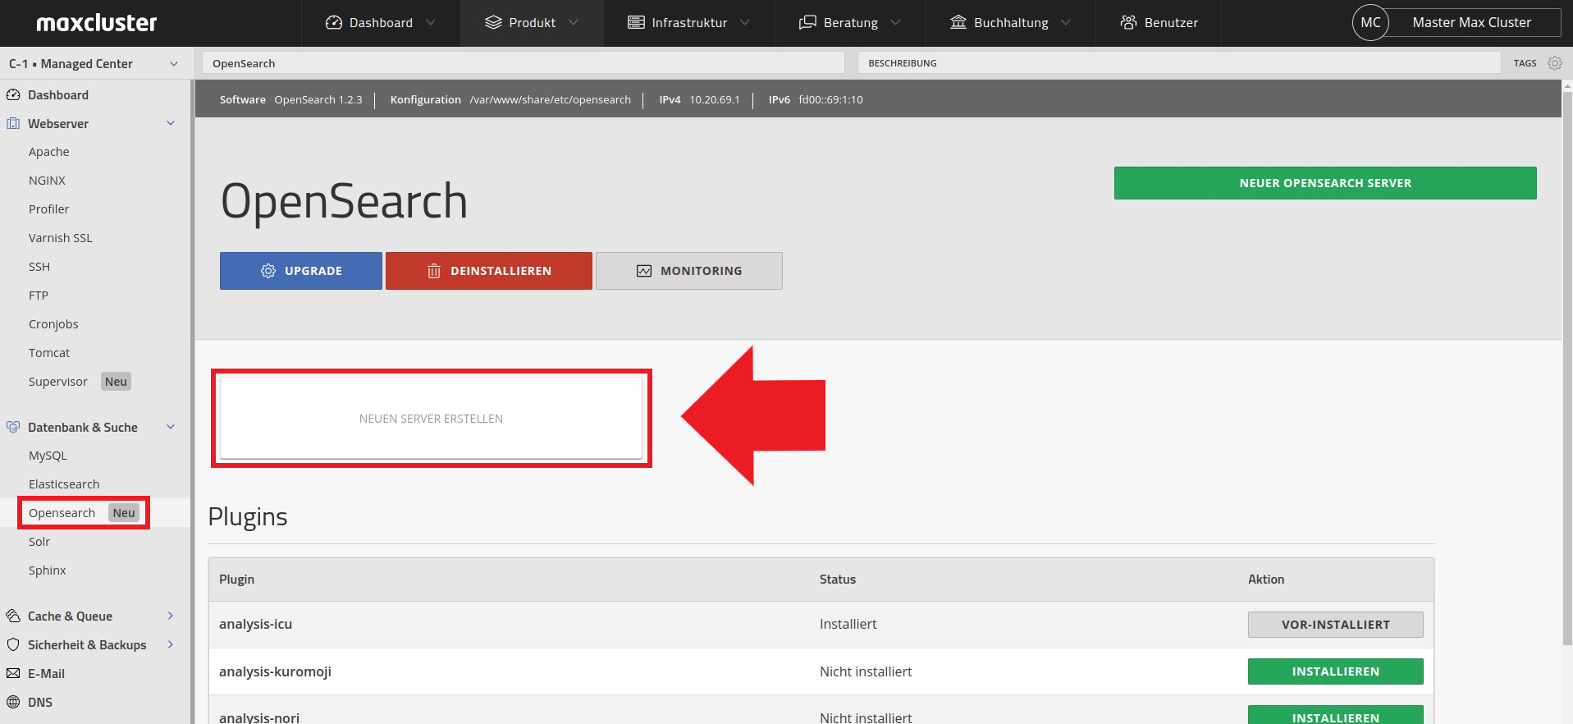
Task: Select Opensearch in the sidebar
Action: click(62, 514)
